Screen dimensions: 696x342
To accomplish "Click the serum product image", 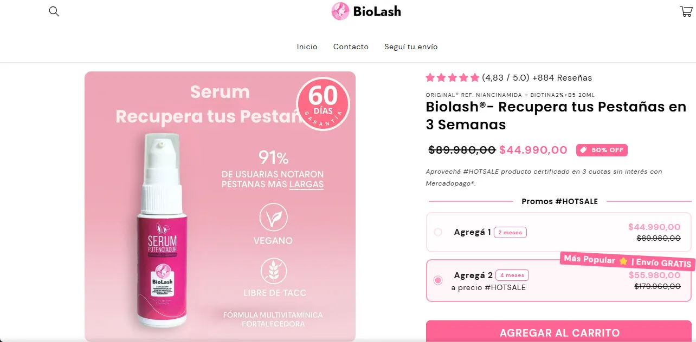I will click(163, 233).
